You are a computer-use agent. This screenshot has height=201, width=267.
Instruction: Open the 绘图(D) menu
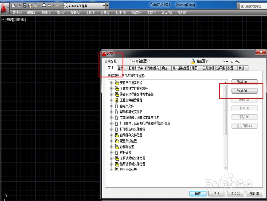(x=105, y=13)
